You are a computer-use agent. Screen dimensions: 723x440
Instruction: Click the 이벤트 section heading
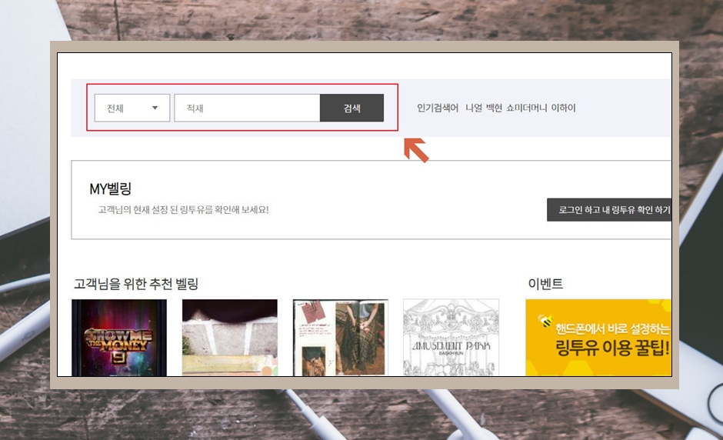pyautogui.click(x=545, y=284)
